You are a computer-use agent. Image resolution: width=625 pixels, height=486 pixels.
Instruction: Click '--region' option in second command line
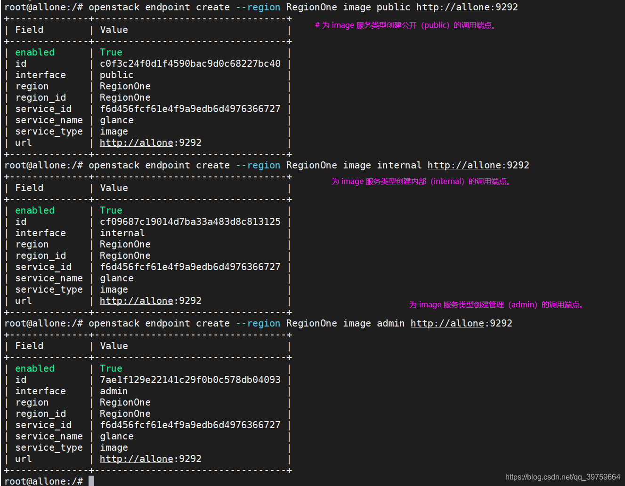pos(258,166)
